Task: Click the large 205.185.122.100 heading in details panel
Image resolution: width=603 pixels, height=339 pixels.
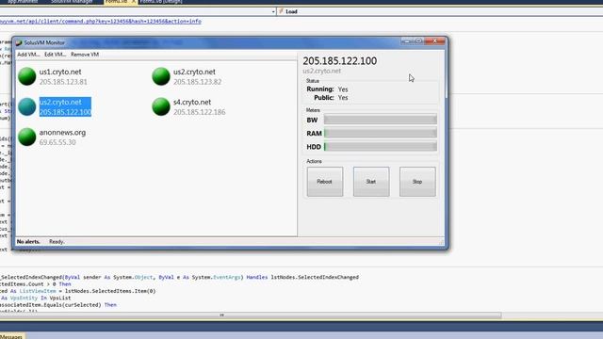Action: [x=339, y=60]
